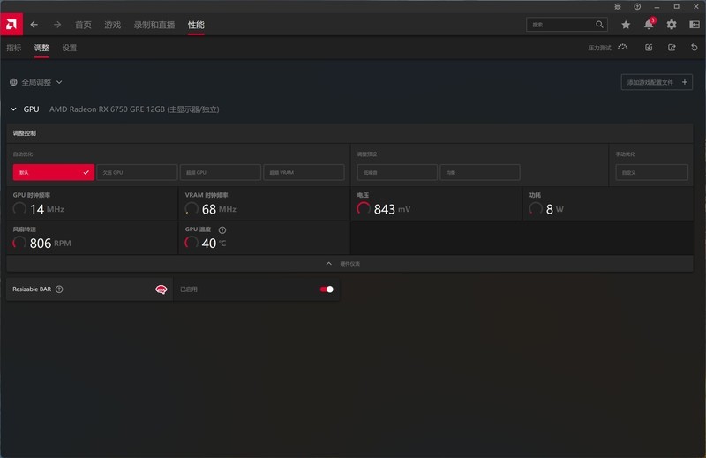
Task: Open settings via the gear icon
Action: pos(672,25)
